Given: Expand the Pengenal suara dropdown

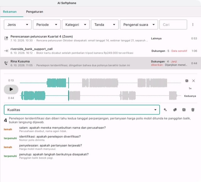Looking at the screenshot, I should click(139, 24).
